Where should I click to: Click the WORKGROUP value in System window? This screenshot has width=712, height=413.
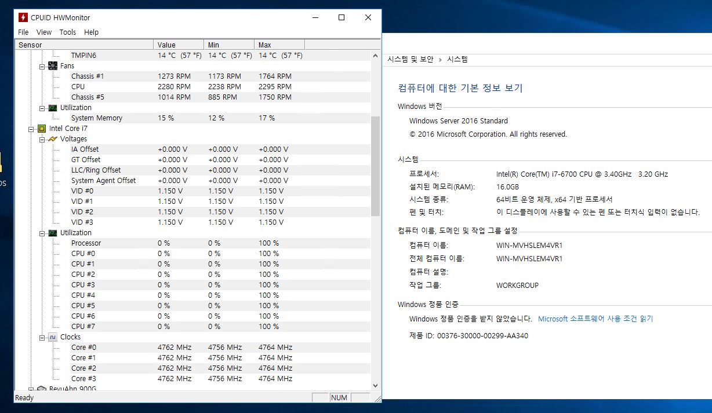(517, 286)
